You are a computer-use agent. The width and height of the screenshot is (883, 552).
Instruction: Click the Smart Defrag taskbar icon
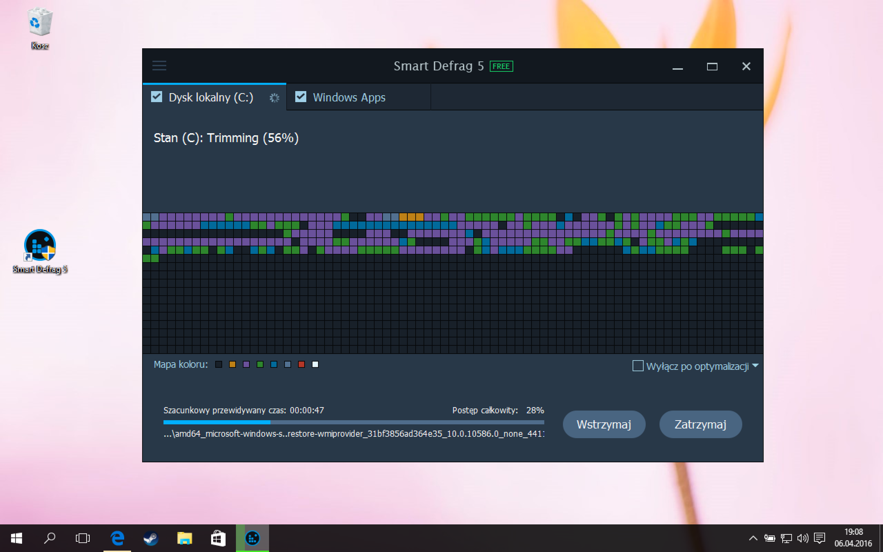[x=252, y=538]
